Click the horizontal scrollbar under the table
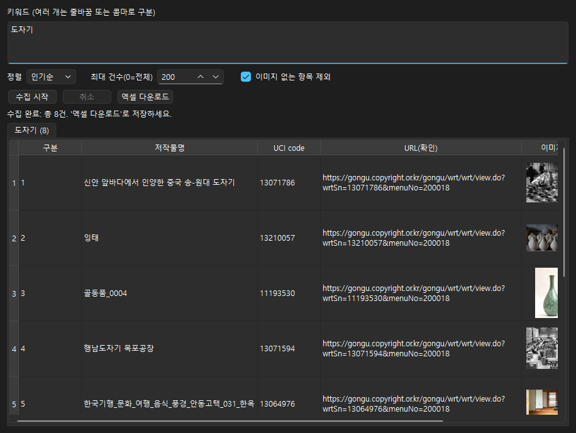The image size is (576, 433). [x=230, y=421]
